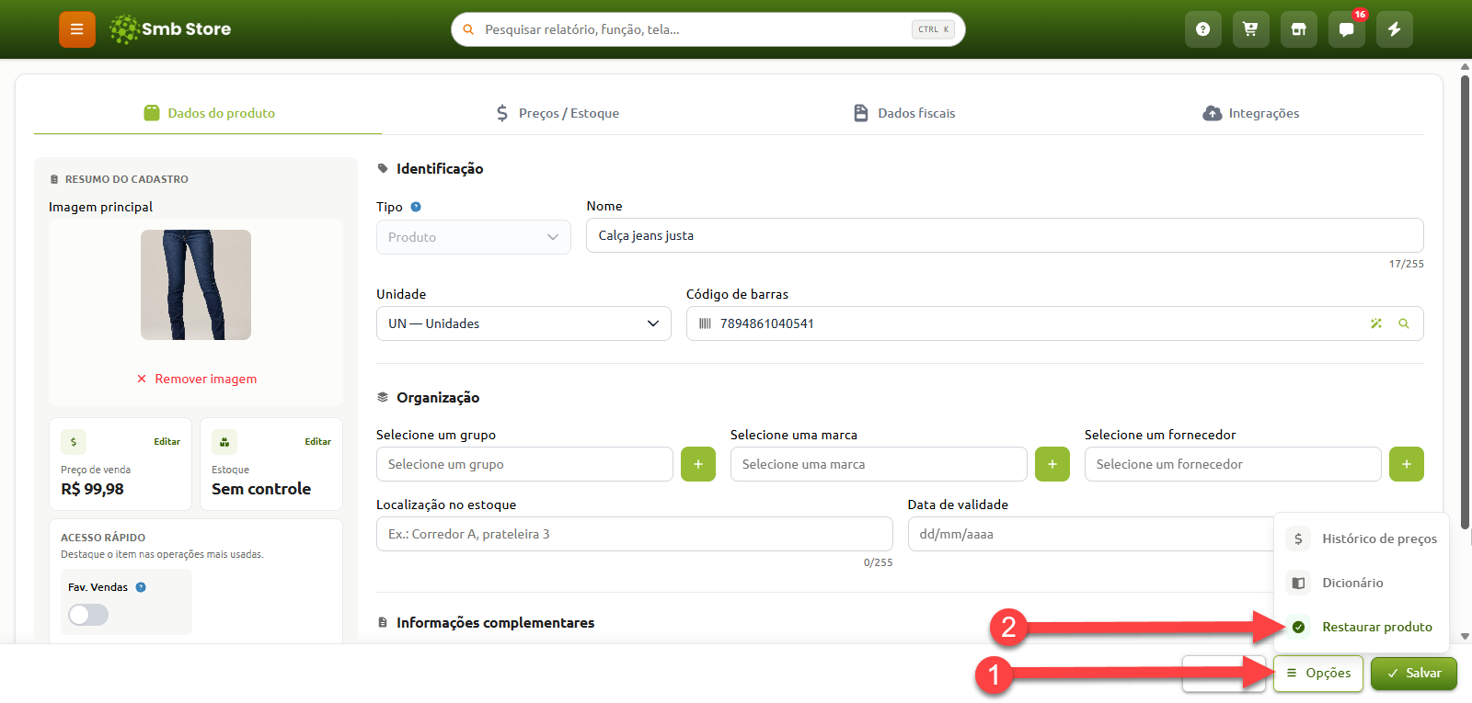Click the barcode field search icon

(x=1404, y=323)
